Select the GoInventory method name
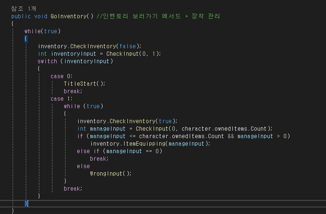Image resolution: width=326 pixels, height=214 pixels. pos(69,16)
